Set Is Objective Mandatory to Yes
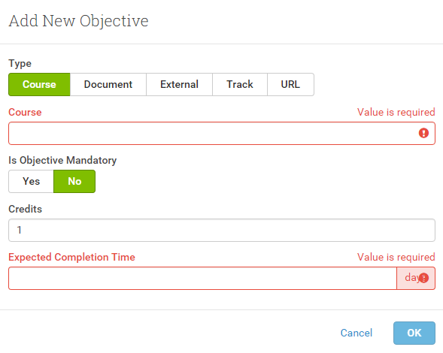 click(x=31, y=181)
